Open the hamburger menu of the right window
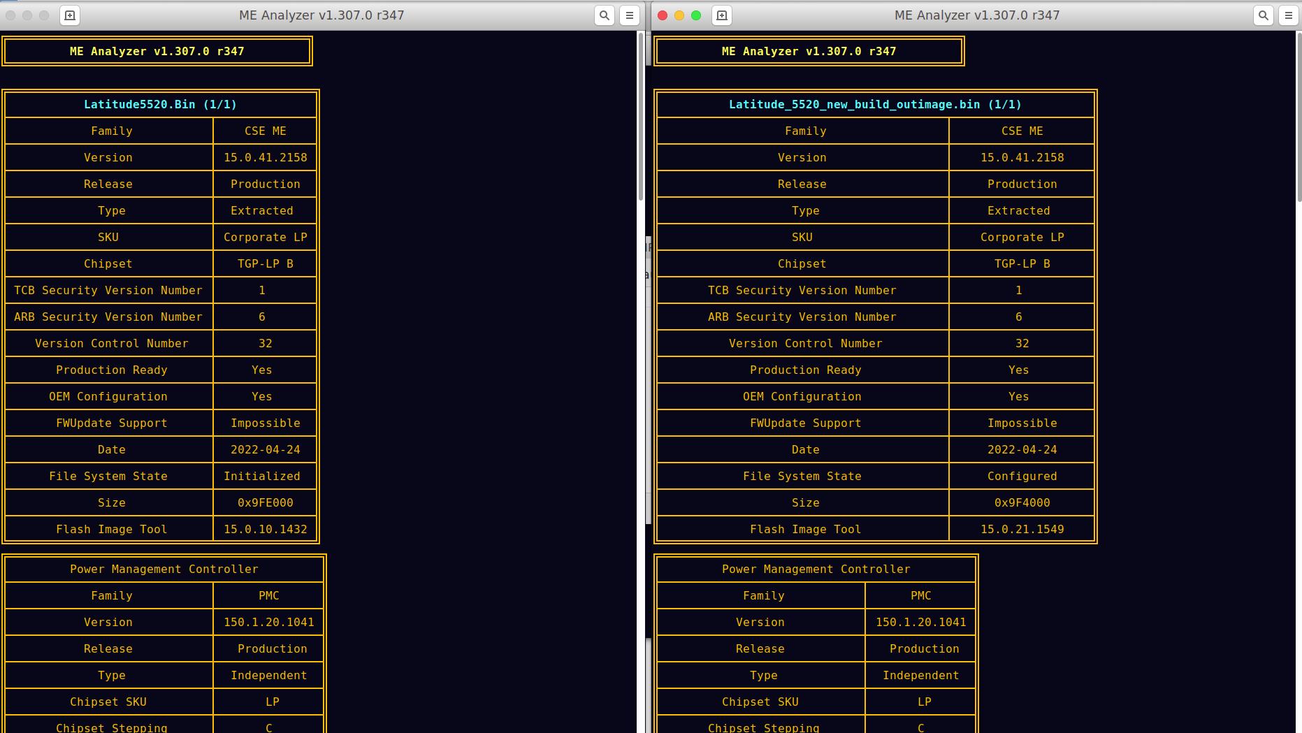Screen dimensions: 1302x733 [1289, 15]
